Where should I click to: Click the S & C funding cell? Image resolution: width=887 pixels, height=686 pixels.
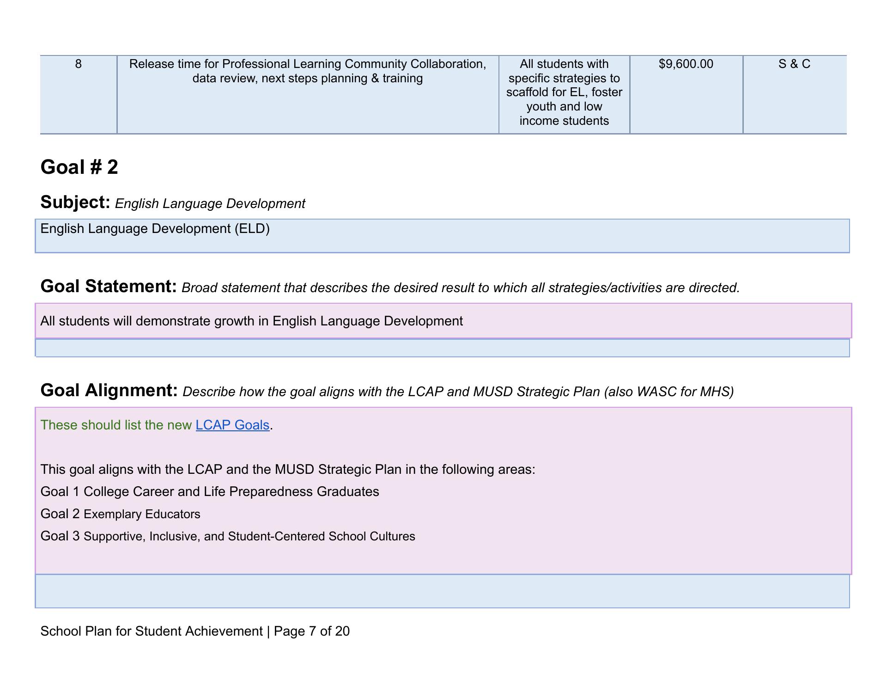point(794,64)
